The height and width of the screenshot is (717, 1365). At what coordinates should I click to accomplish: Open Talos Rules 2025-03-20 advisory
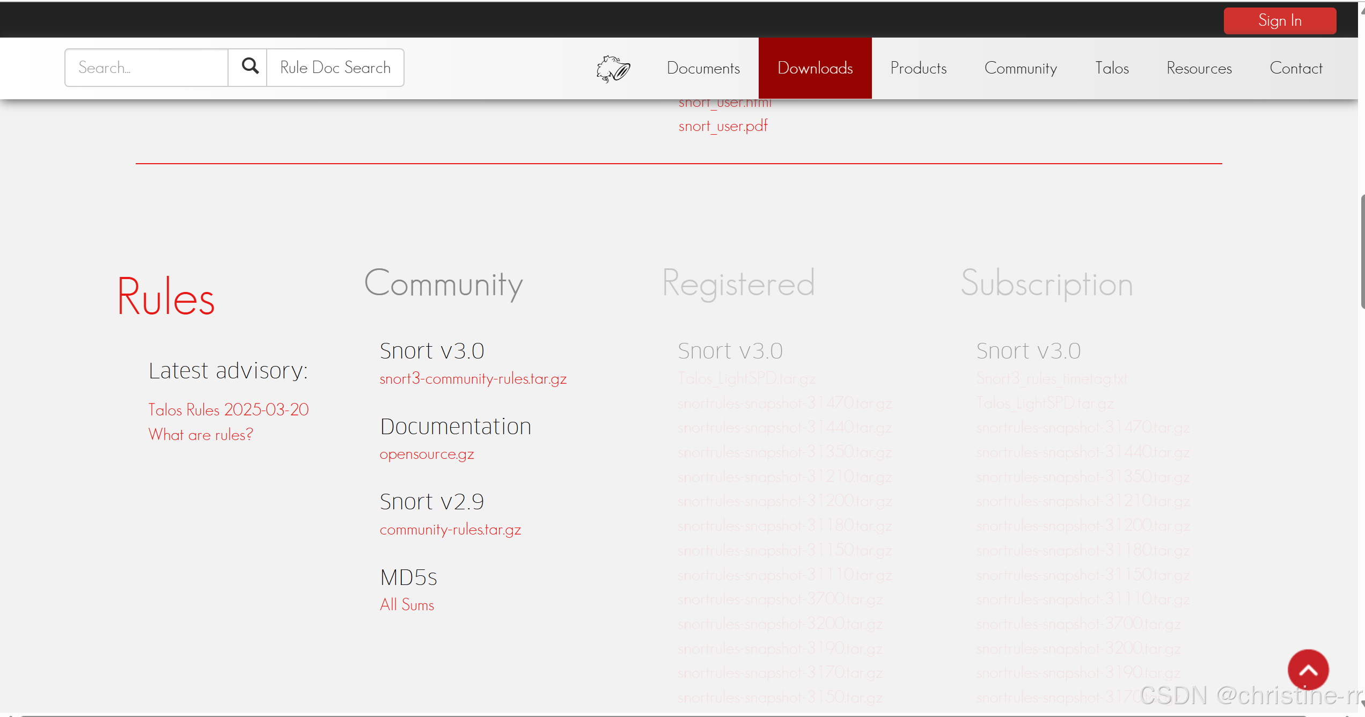tap(228, 409)
